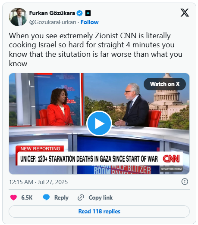Click the blue reply speech bubble icon

[46, 197]
